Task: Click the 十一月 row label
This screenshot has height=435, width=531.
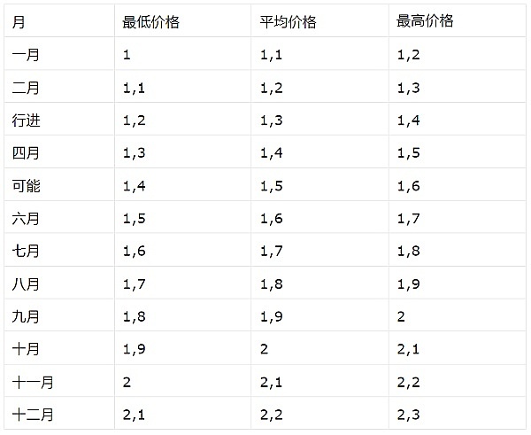Action: [x=34, y=382]
